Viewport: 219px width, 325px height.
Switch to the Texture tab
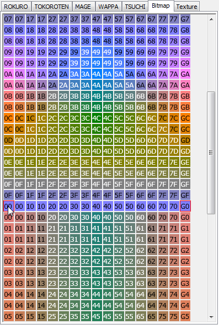186,7
